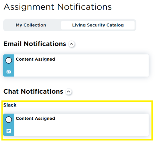Viewport: 156px width, 144px height.
Task: Select the email Content Assigned card body
Action: click(x=81, y=65)
